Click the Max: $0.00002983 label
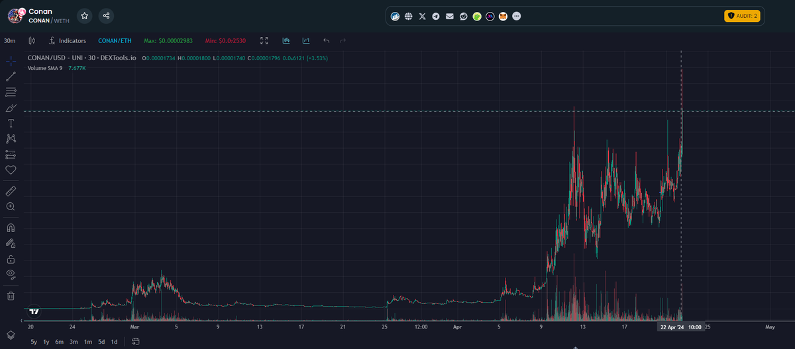 [168, 41]
